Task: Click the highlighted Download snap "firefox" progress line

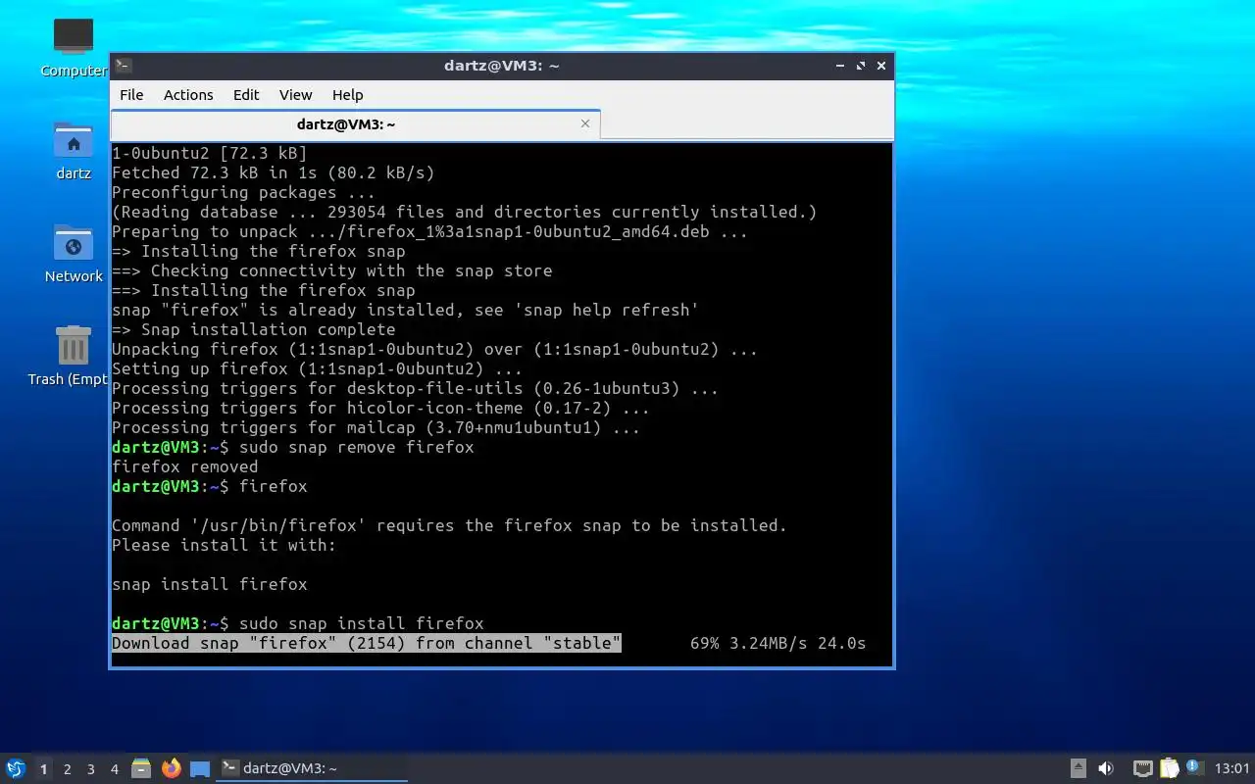Action: [x=367, y=643]
